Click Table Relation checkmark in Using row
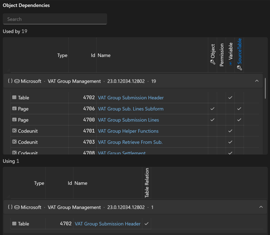The image size is (270, 235). (x=146, y=224)
